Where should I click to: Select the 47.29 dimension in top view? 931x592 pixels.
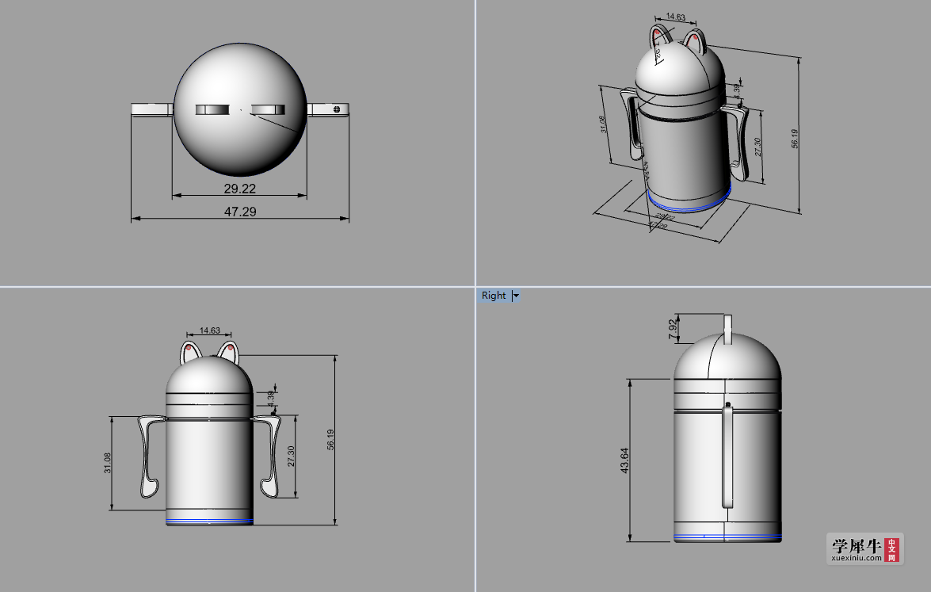[240, 212]
